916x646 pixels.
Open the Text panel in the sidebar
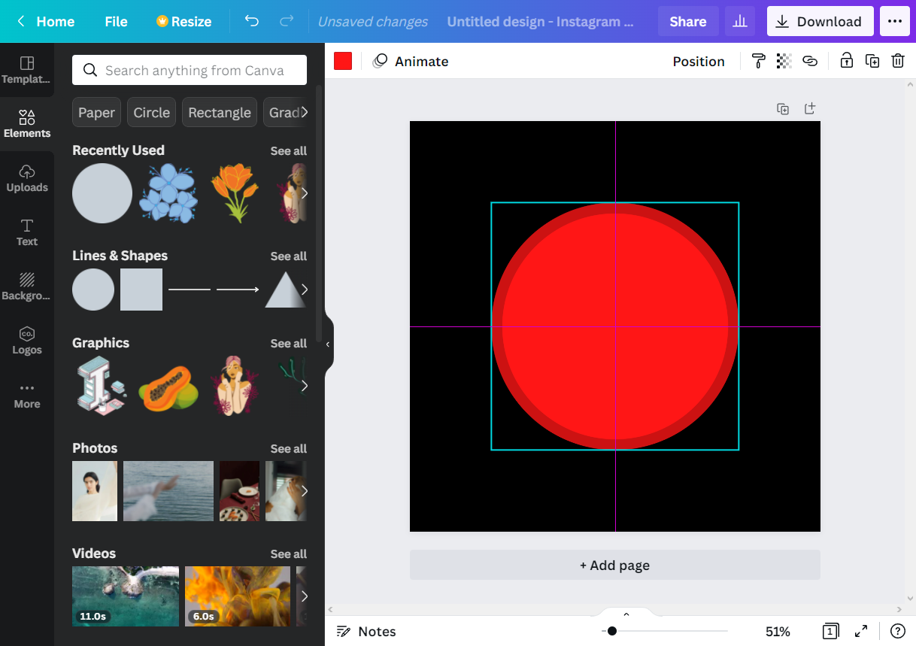point(27,232)
